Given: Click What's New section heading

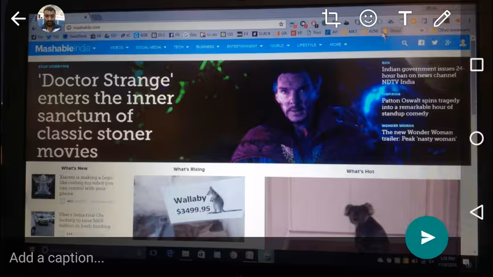Looking at the screenshot, I should point(74,169).
